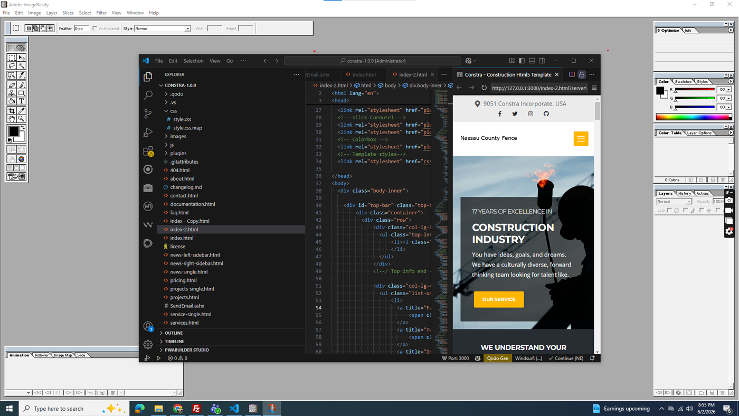Select the Magic Wand tool in ImageReady
The width and height of the screenshot is (739, 416).
[x=22, y=66]
